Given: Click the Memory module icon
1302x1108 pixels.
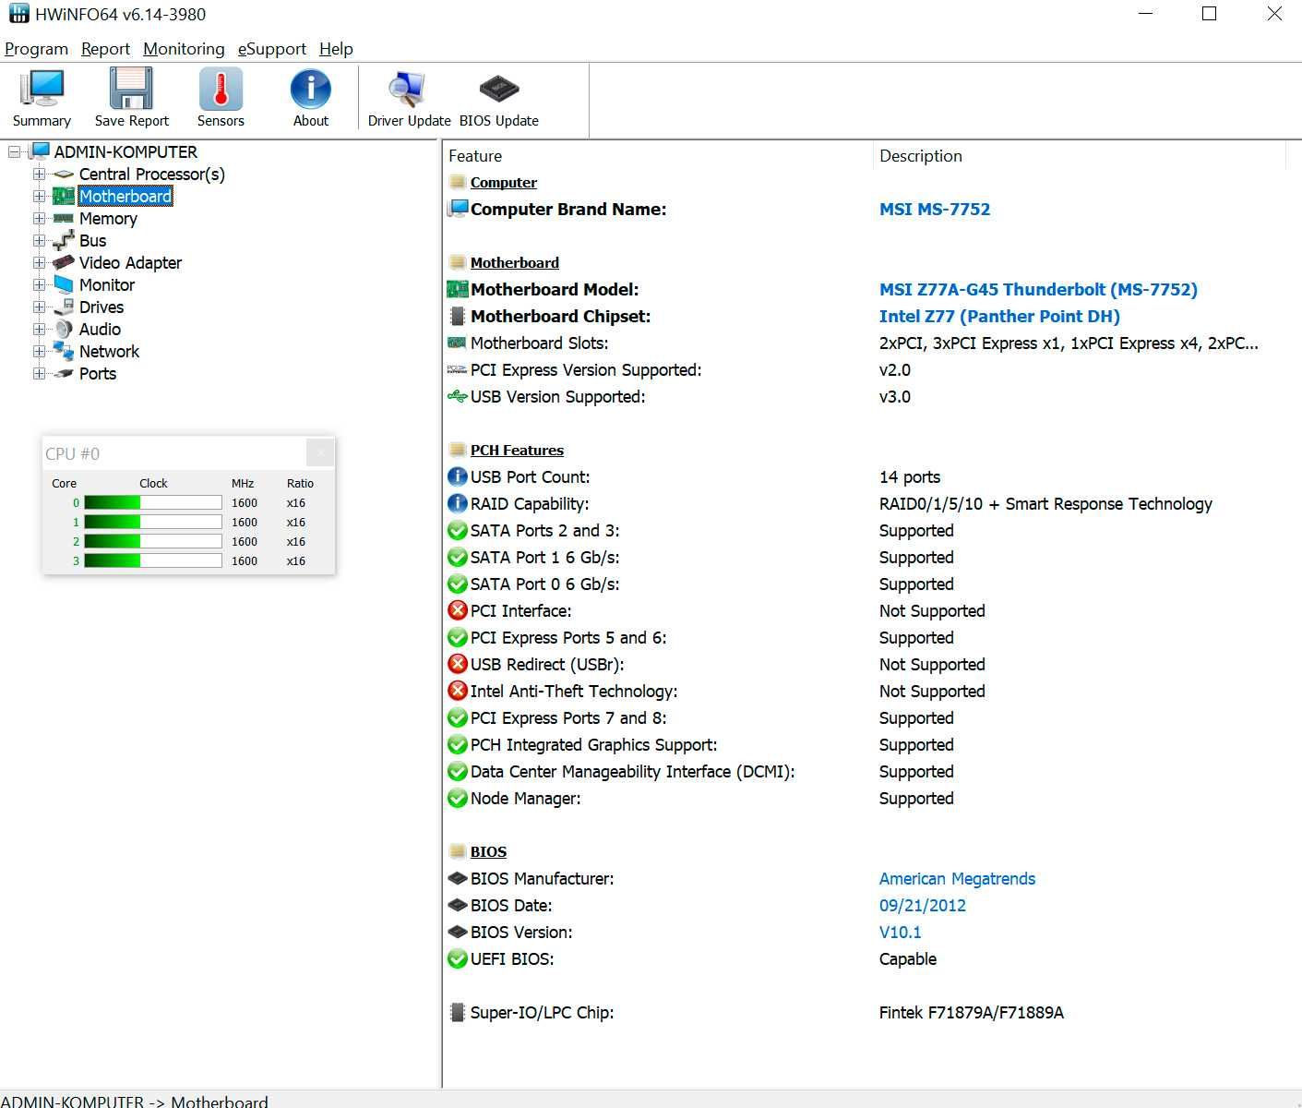Looking at the screenshot, I should (64, 219).
